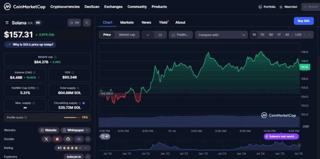This screenshot has height=159, width=320.
Task: Toggle LOG scale on the chart
Action: (x=298, y=35)
